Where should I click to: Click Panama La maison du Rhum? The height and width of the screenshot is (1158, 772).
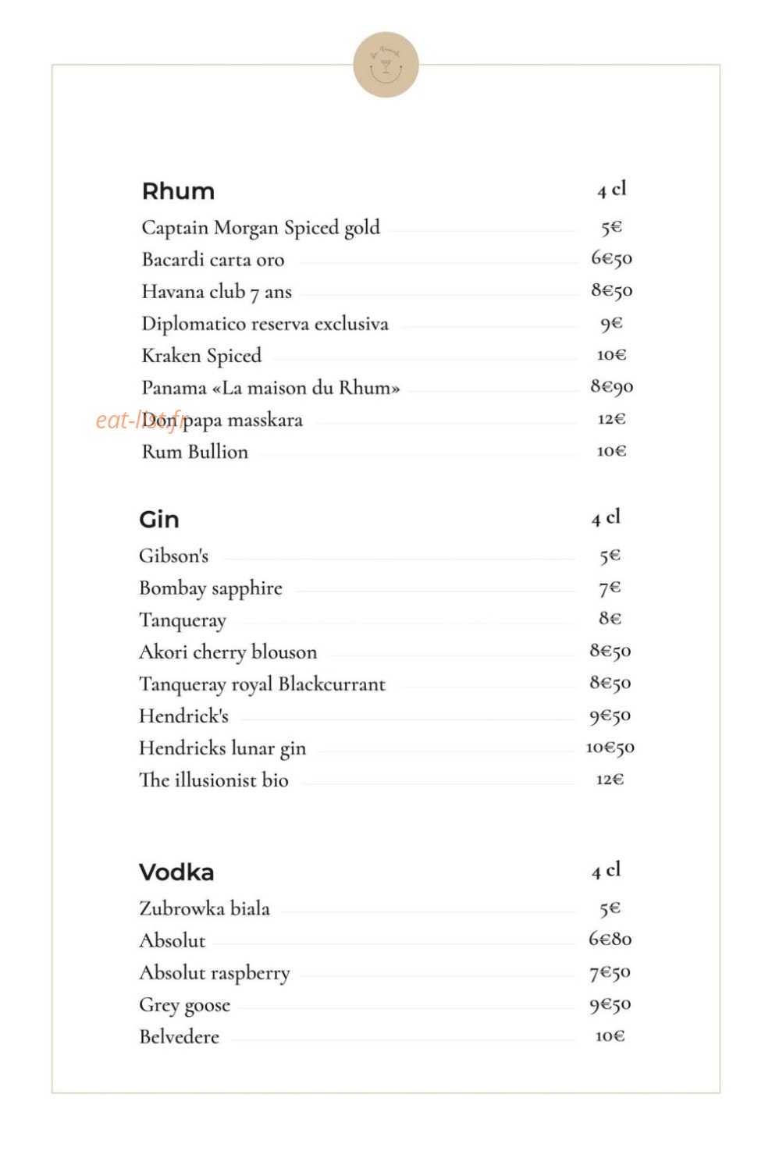click(x=270, y=388)
